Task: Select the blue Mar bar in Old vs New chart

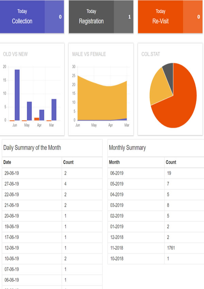Action: [54, 109]
